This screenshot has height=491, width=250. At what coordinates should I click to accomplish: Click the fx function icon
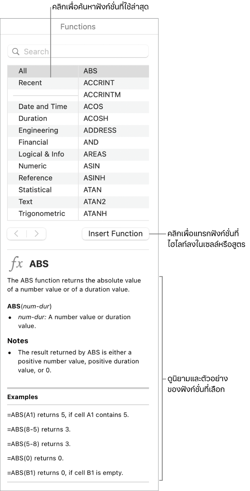click(x=16, y=264)
